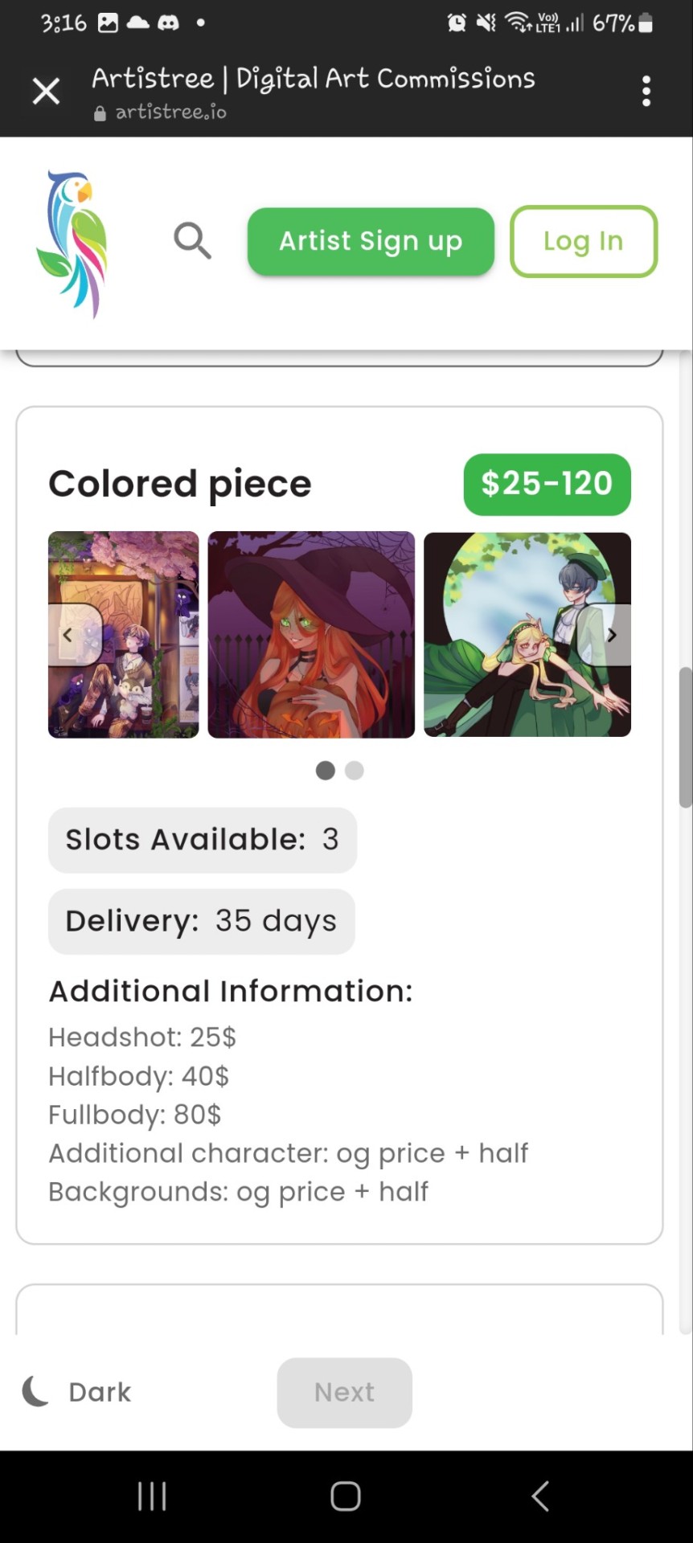Show next carousel image with right arrow
The height and width of the screenshot is (1543, 693).
point(611,635)
